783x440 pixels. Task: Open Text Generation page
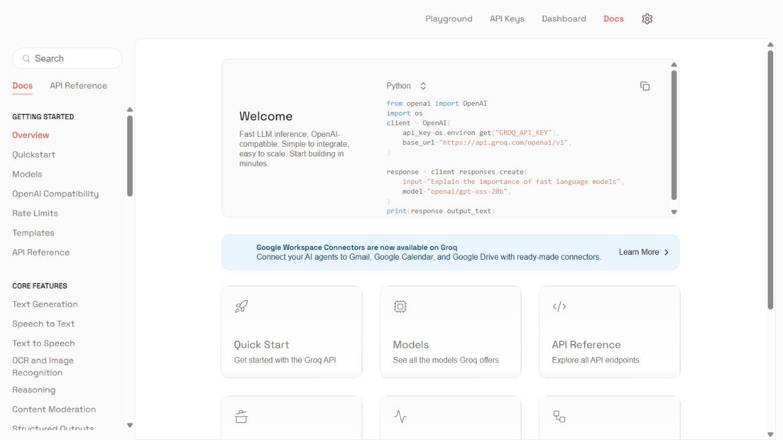tap(45, 304)
